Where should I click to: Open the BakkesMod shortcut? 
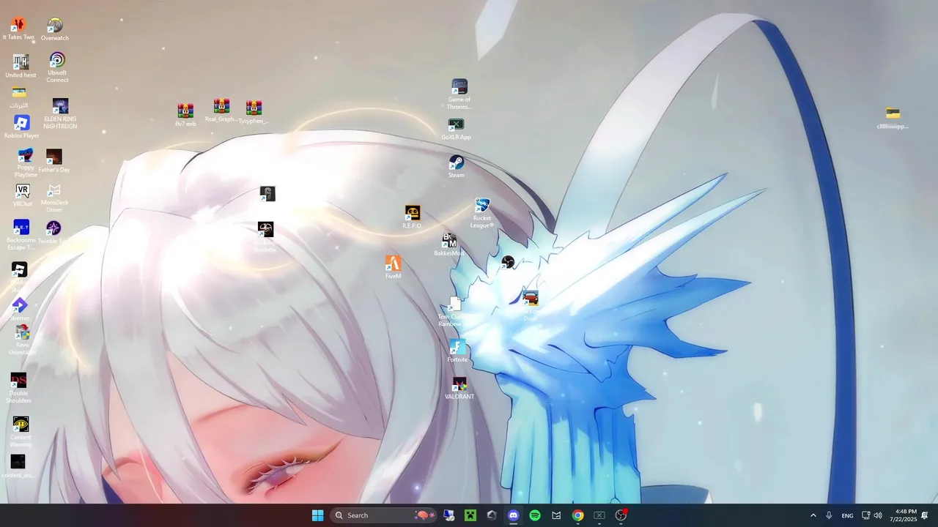click(449, 244)
